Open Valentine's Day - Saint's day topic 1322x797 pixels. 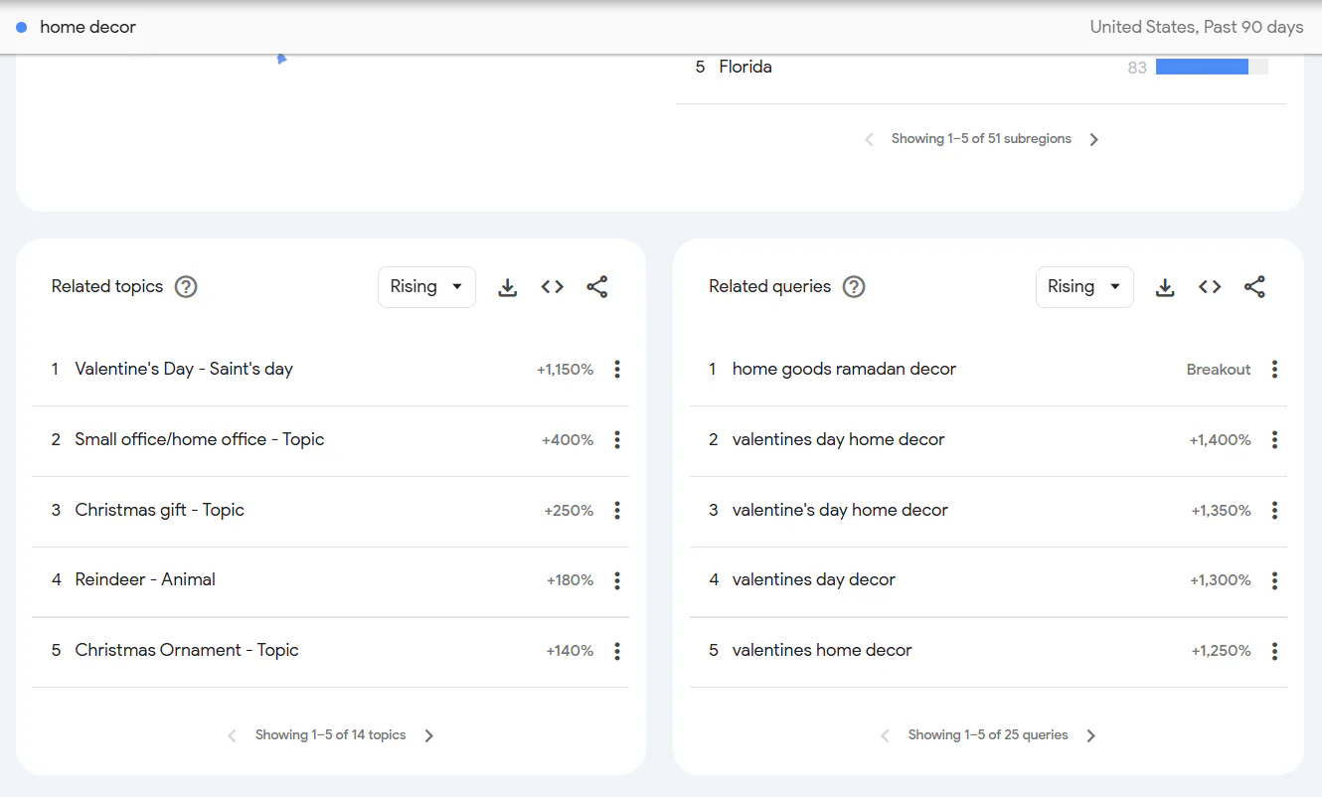184,370
